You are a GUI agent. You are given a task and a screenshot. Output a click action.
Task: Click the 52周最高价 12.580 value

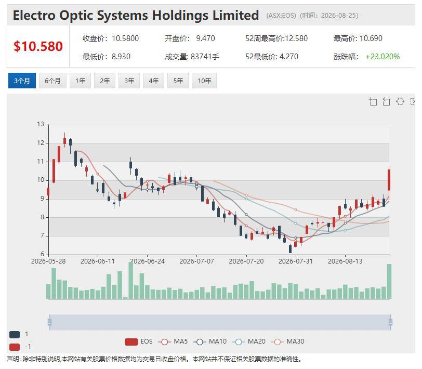pos(296,38)
